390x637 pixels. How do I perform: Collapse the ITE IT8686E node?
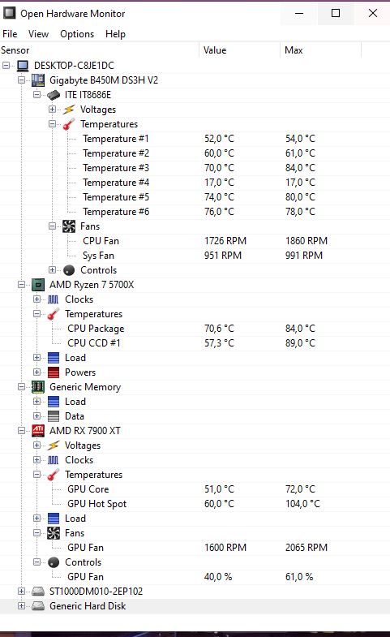click(x=37, y=94)
